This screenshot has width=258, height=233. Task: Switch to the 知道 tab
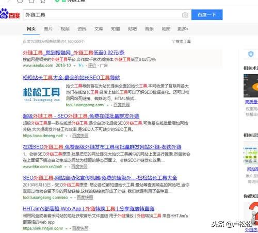click(116, 29)
